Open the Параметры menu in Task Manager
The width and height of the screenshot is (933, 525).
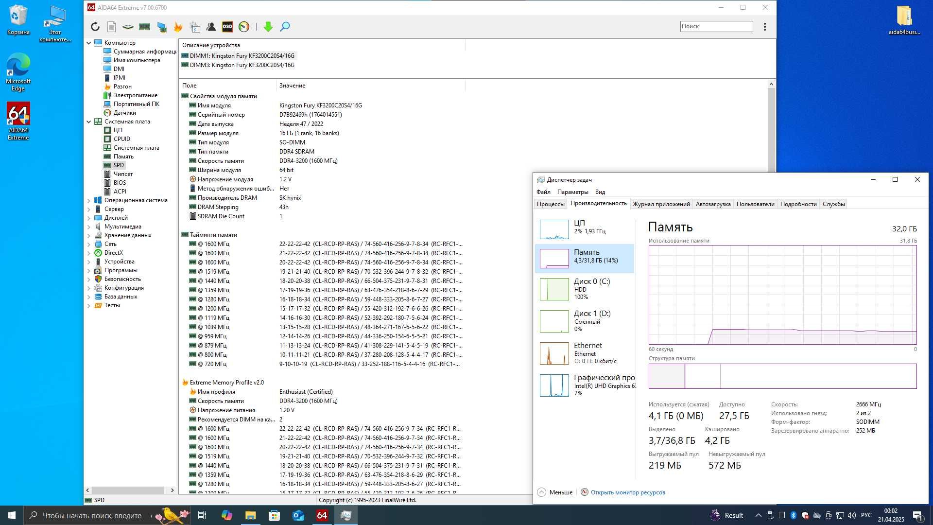572,192
